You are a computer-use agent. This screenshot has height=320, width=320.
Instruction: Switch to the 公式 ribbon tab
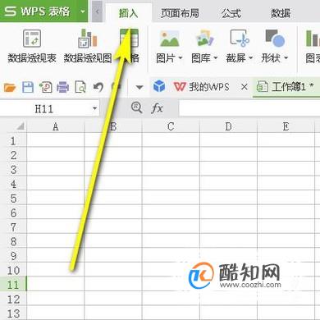click(231, 13)
